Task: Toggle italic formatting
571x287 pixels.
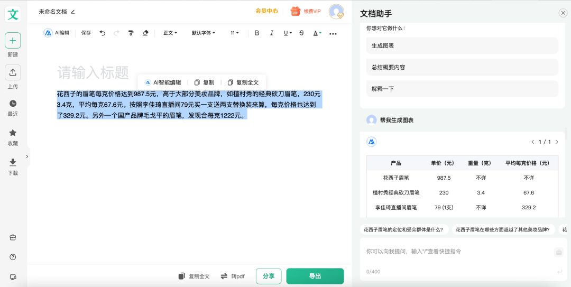Action: coord(272,33)
